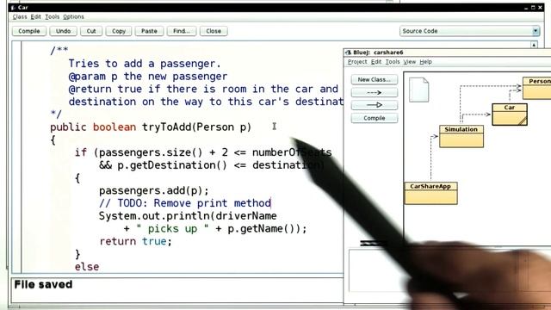Click the 'else' keyword line
This screenshot has width=551, height=310.
coord(87,266)
